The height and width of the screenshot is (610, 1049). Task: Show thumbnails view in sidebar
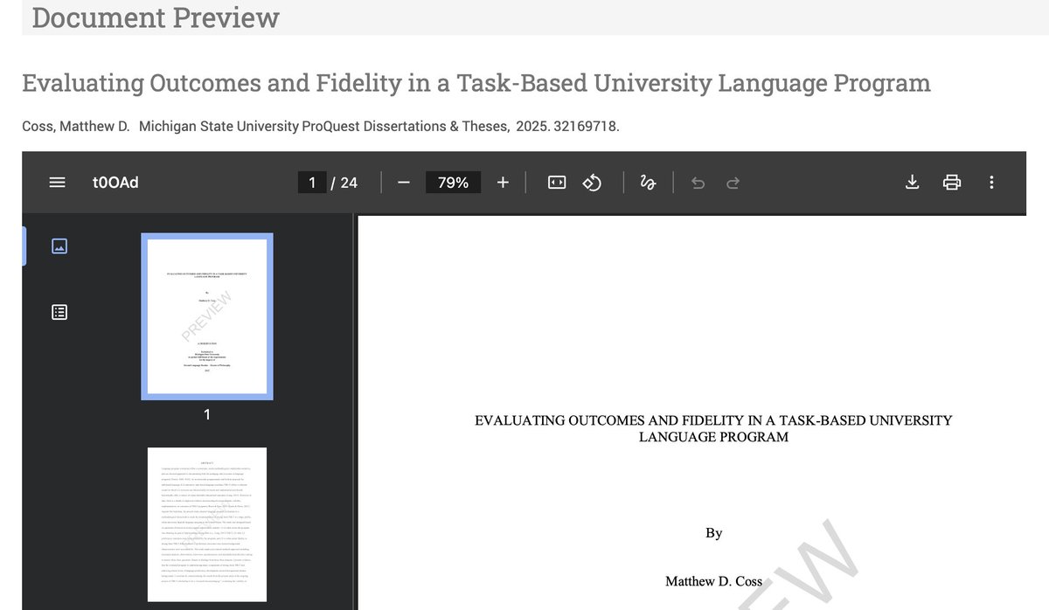point(59,246)
